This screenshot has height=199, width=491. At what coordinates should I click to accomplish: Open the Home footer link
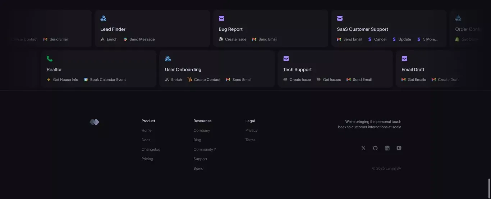[147, 131]
